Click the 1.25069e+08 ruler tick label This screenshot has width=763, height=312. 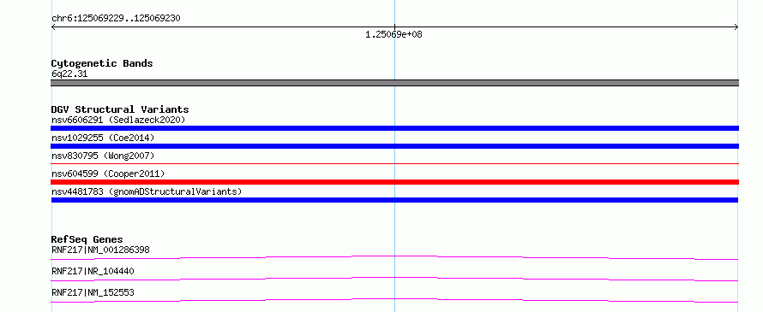[394, 34]
